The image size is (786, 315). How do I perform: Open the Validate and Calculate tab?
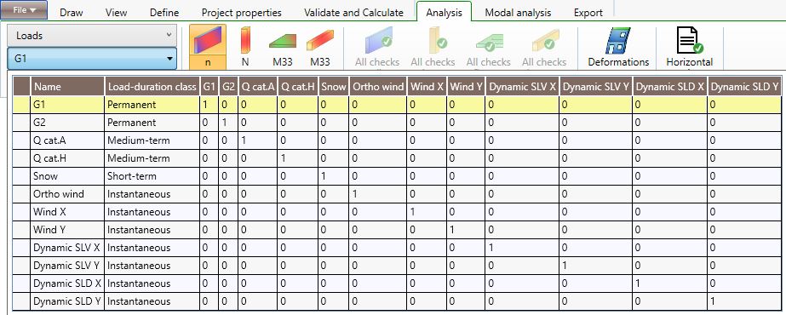353,13
